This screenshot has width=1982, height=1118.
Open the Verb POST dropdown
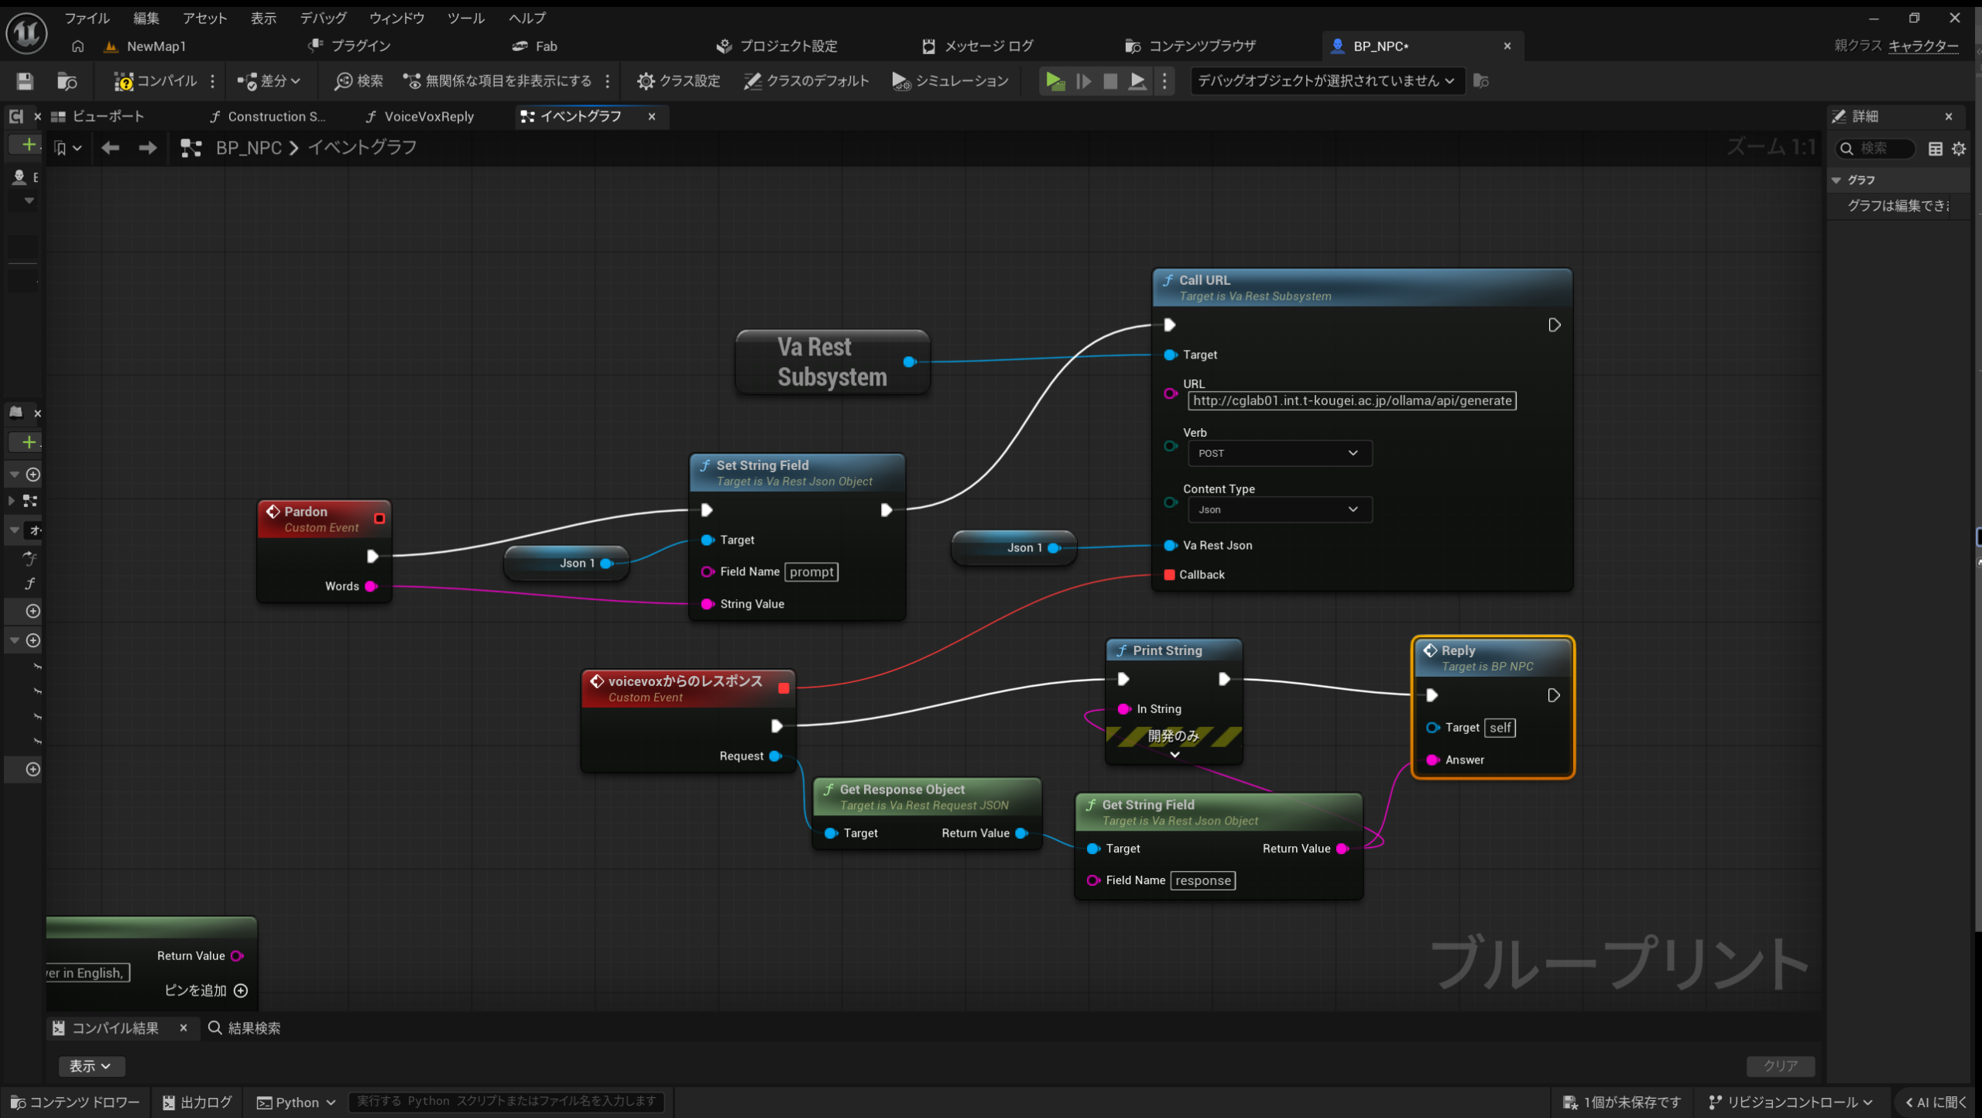coord(1279,453)
